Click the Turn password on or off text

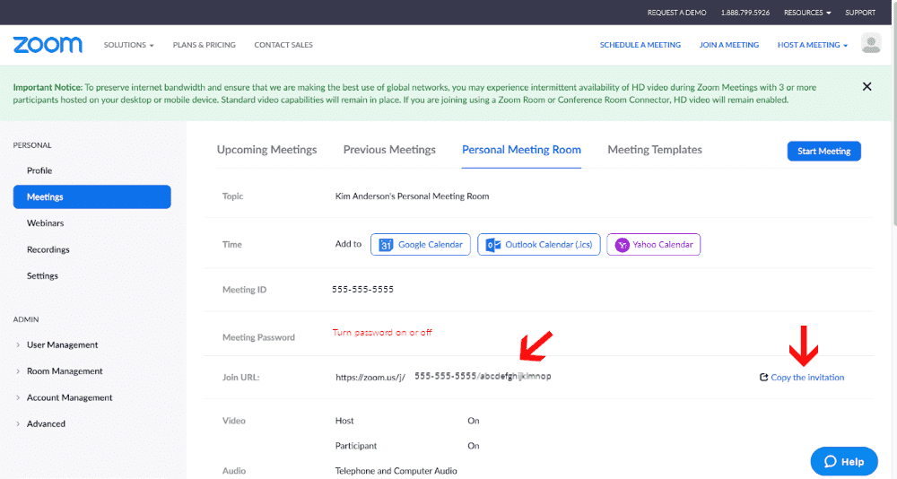click(382, 333)
